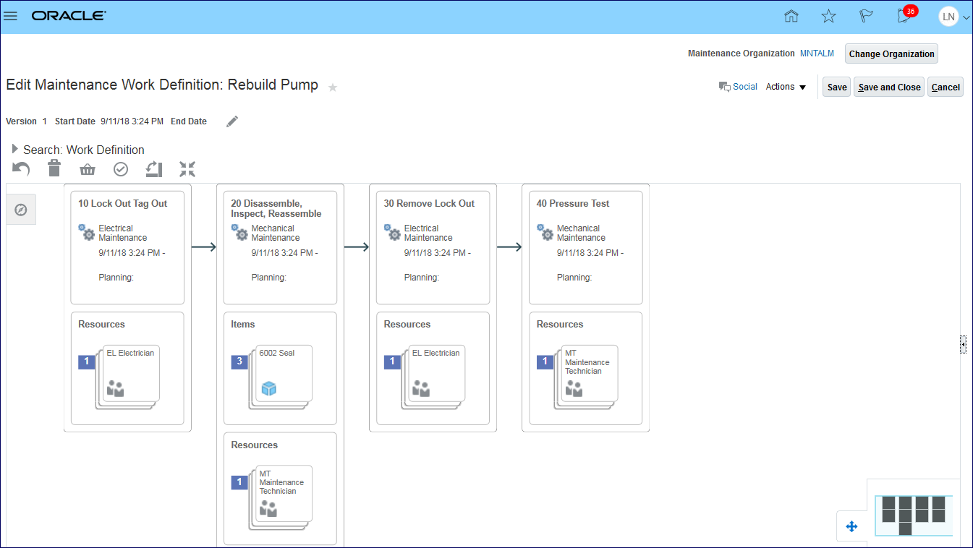Open Favorites star in header
Image resolution: width=973 pixels, height=548 pixels.
pos(829,16)
